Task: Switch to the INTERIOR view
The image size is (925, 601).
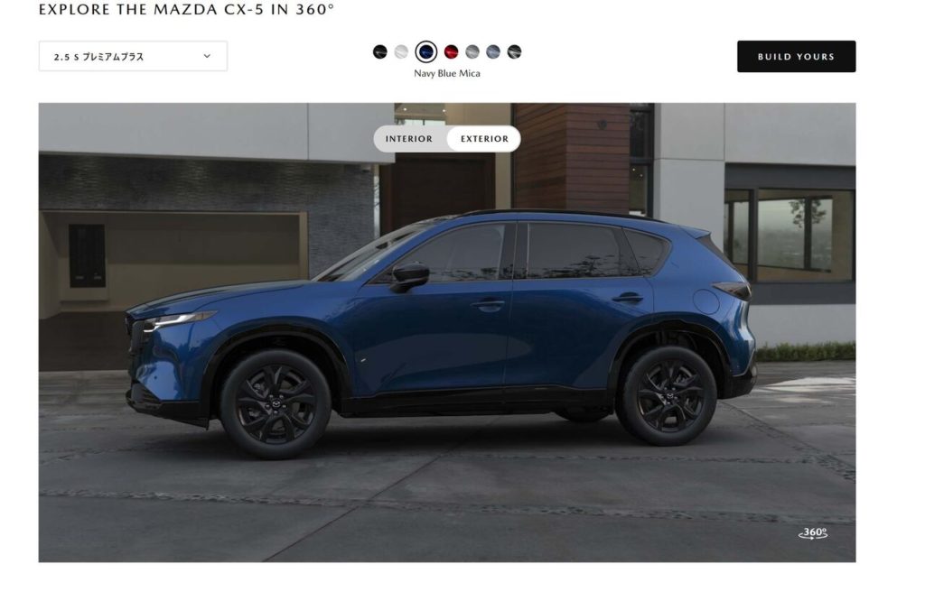Action: [409, 139]
